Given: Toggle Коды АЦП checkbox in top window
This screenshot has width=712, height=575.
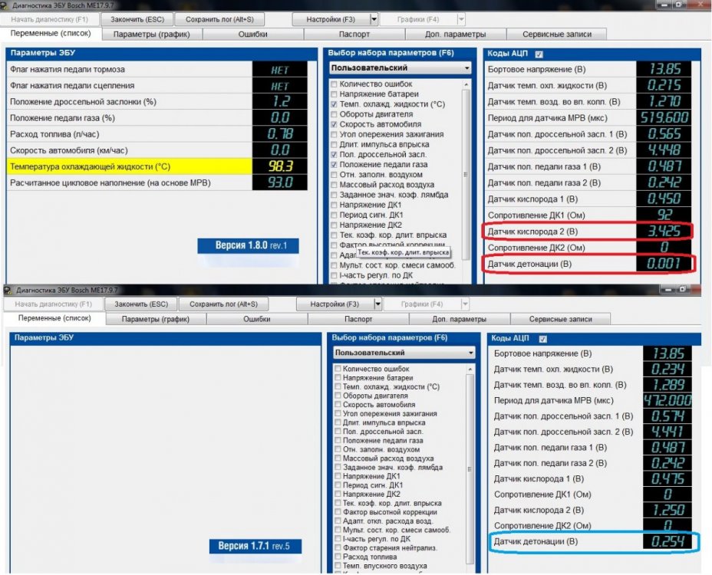Looking at the screenshot, I should [539, 54].
